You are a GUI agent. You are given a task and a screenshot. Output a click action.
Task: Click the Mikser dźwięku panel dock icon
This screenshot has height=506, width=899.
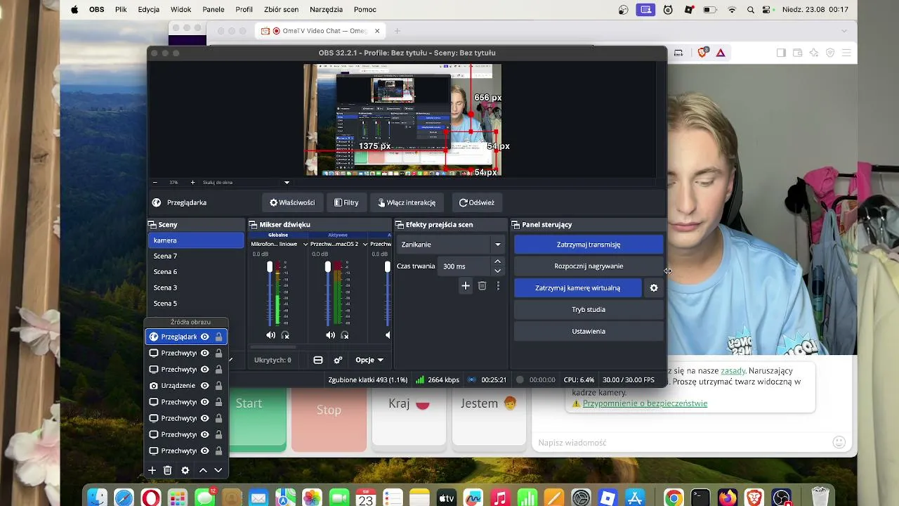tap(253, 225)
